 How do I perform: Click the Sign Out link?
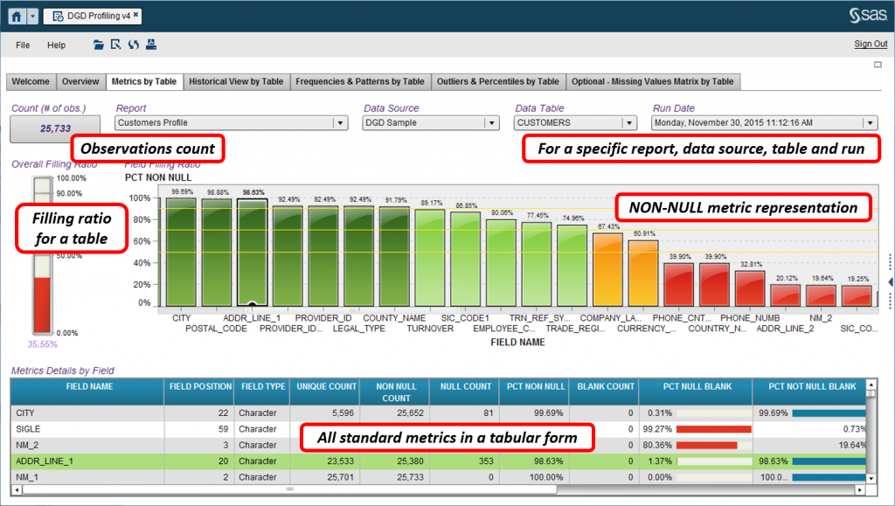coord(871,44)
